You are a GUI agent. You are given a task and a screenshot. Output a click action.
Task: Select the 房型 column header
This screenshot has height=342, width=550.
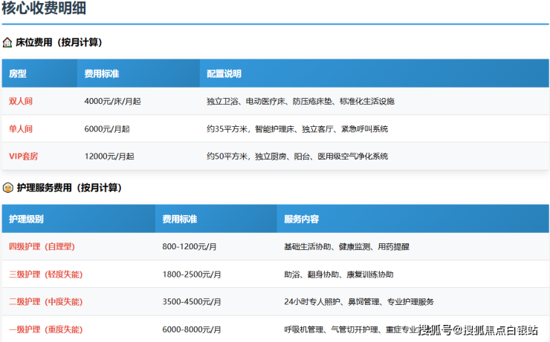pos(17,74)
